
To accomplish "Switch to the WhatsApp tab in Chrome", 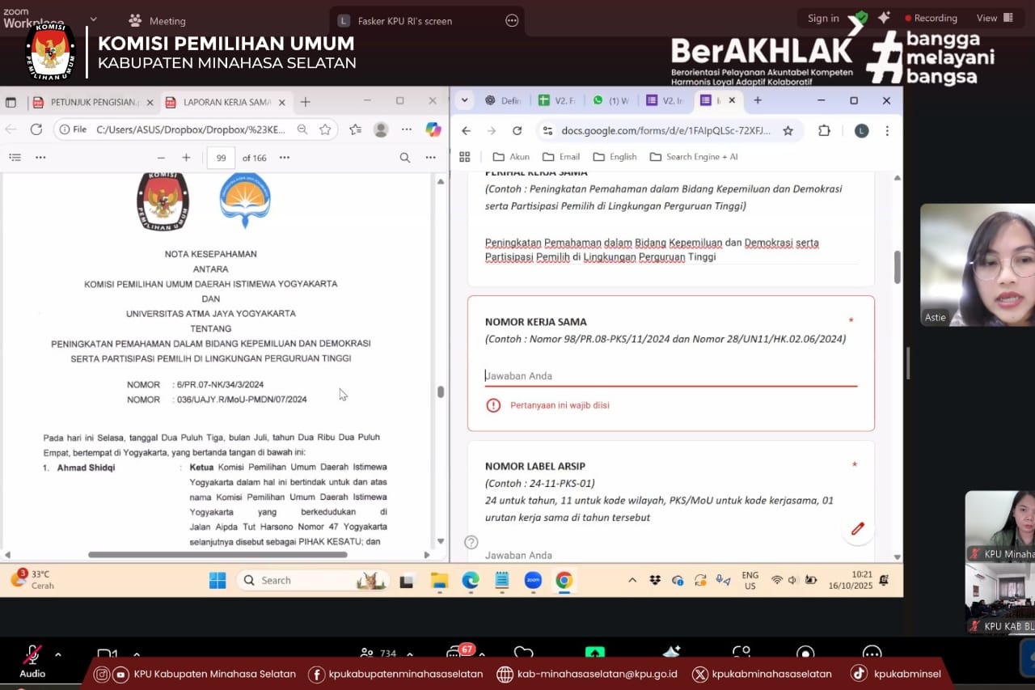I will (610, 100).
